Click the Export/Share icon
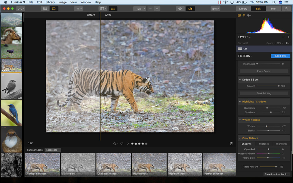Screen dimensions: 293x183 click(286, 8)
